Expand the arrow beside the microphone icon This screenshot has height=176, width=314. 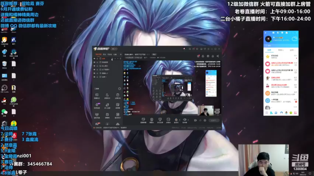point(179,120)
